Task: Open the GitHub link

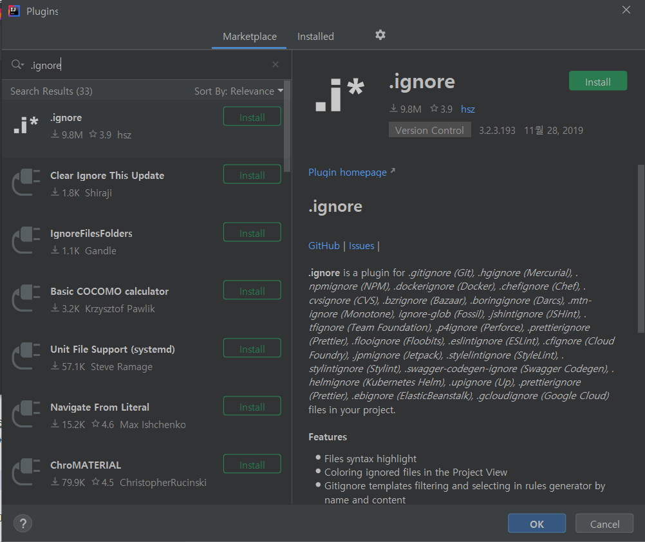Action: pos(324,246)
